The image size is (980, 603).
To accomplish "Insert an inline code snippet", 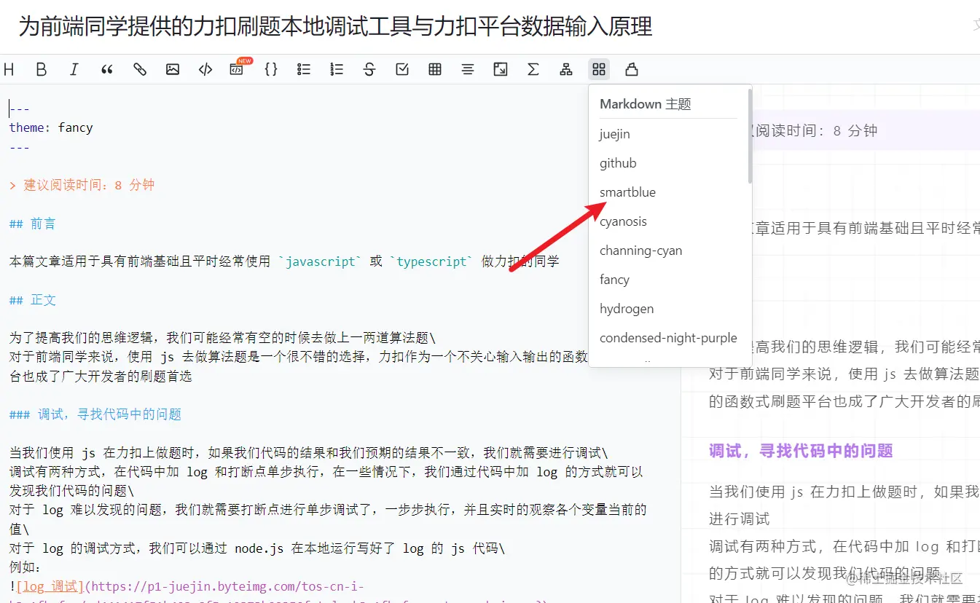I will (205, 69).
